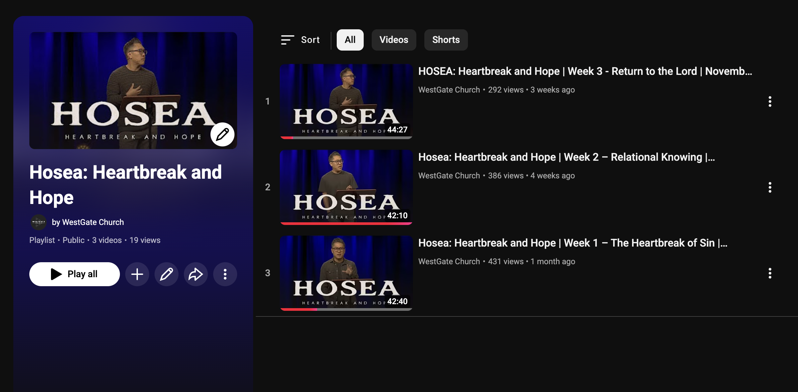
Task: Click the '19 views' playlist stat
Action: coord(145,240)
